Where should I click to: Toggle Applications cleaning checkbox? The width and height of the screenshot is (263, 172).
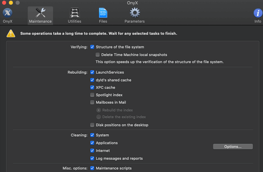coord(92,143)
